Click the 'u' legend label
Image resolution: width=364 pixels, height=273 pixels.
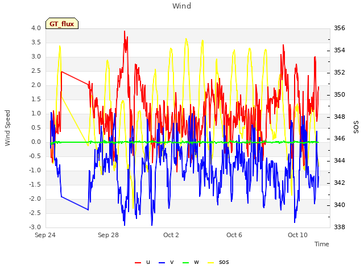coord(148,262)
